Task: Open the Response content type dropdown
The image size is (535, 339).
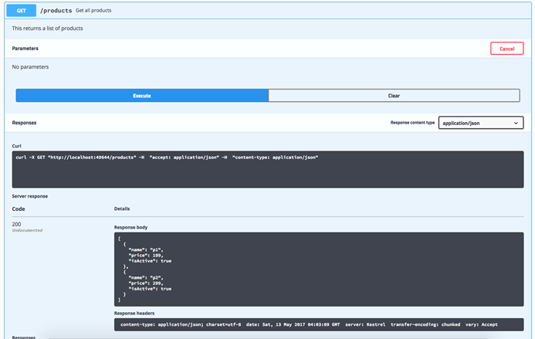Action: 481,123
